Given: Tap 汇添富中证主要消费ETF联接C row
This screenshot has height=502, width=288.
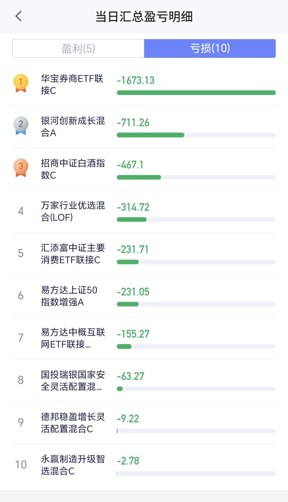Looking at the screenshot, I should [144, 254].
